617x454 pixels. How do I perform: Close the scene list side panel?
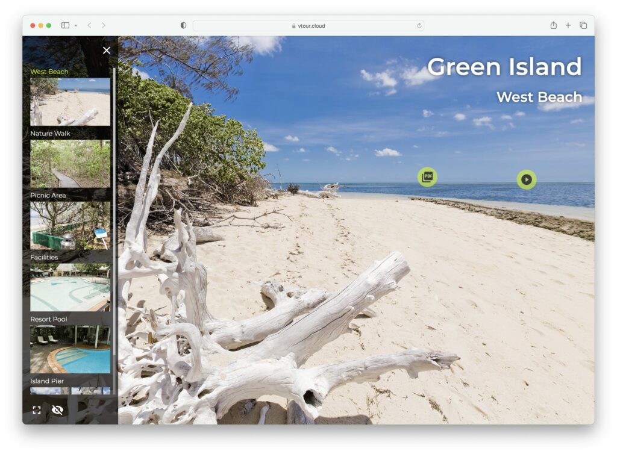tap(106, 51)
